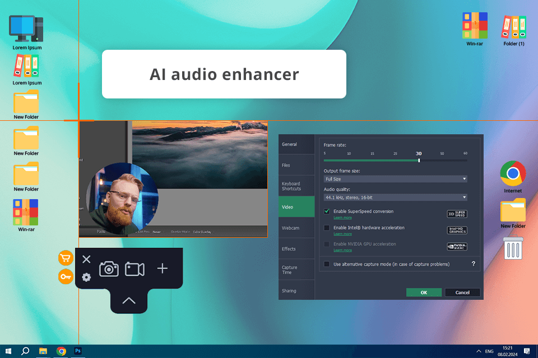Set frame rate to 15 on scale

tap(372, 153)
